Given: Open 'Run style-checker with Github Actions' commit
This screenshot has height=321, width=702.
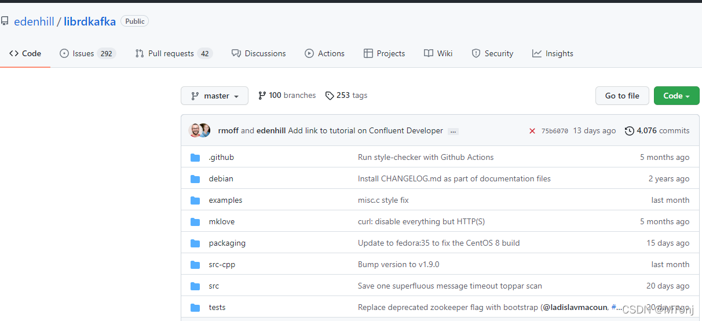Looking at the screenshot, I should 426,157.
